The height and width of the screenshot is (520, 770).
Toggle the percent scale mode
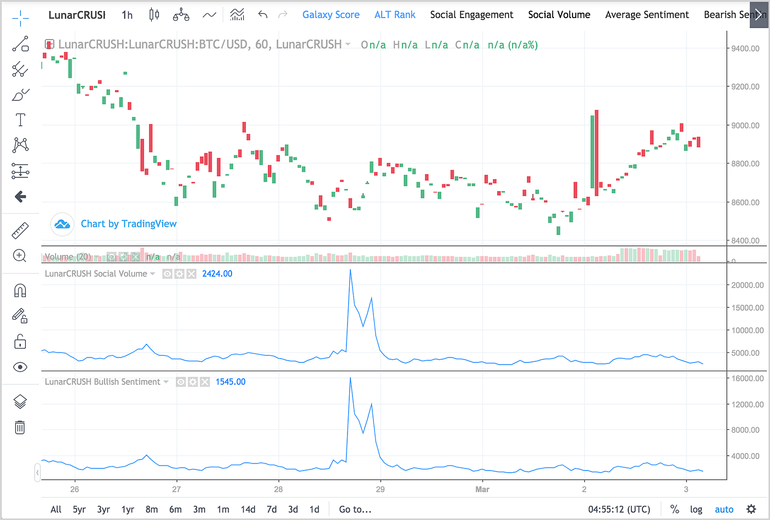[675, 510]
